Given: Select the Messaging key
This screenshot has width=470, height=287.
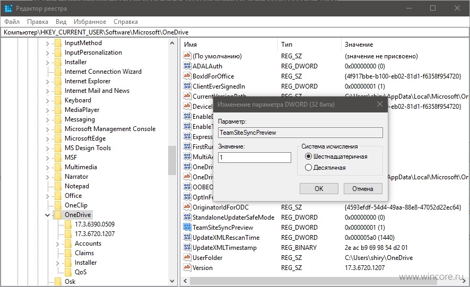Looking at the screenshot, I should 80,119.
